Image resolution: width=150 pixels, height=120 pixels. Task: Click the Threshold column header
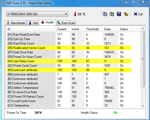tap(94, 29)
